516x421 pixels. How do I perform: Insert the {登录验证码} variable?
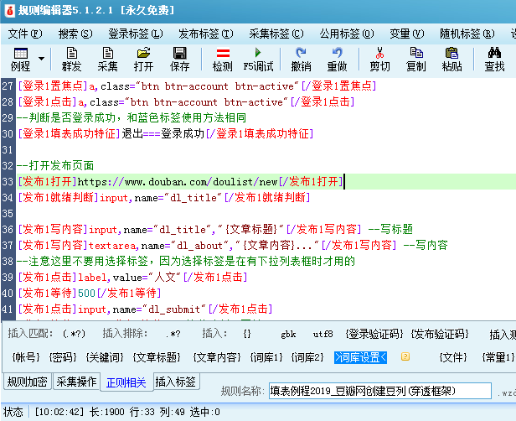tap(374, 334)
